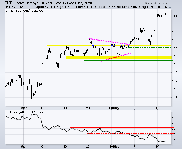The height and width of the screenshot is (149, 182).
Task: Click the 119 price axis label
Action: (x=175, y=32)
